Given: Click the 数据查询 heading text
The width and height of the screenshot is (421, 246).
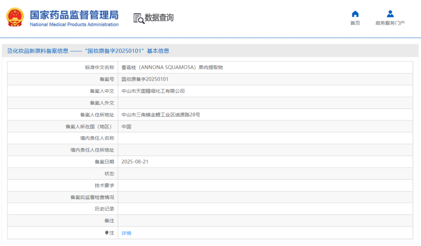Looking at the screenshot, I should tap(159, 18).
